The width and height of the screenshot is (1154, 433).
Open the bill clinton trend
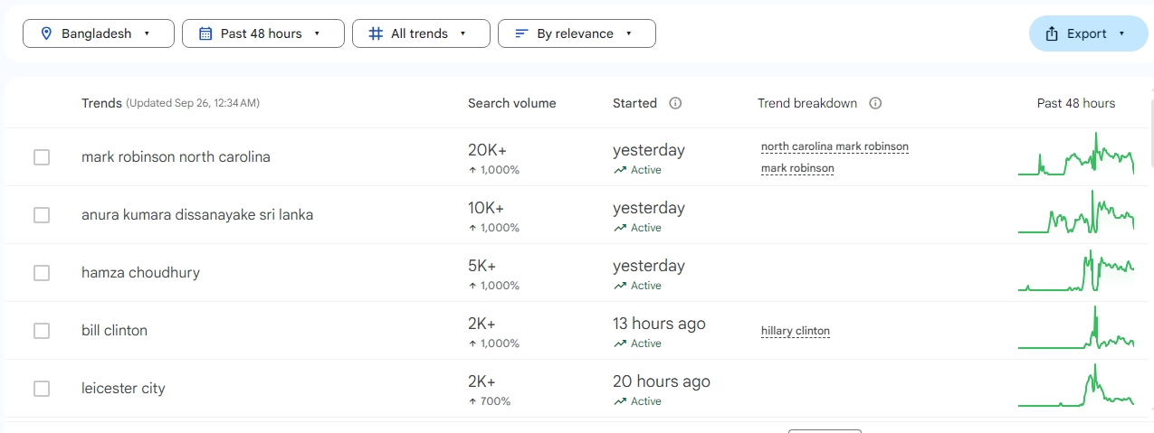tap(114, 331)
